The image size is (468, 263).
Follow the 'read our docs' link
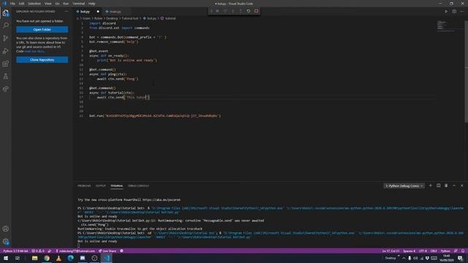click(34, 51)
